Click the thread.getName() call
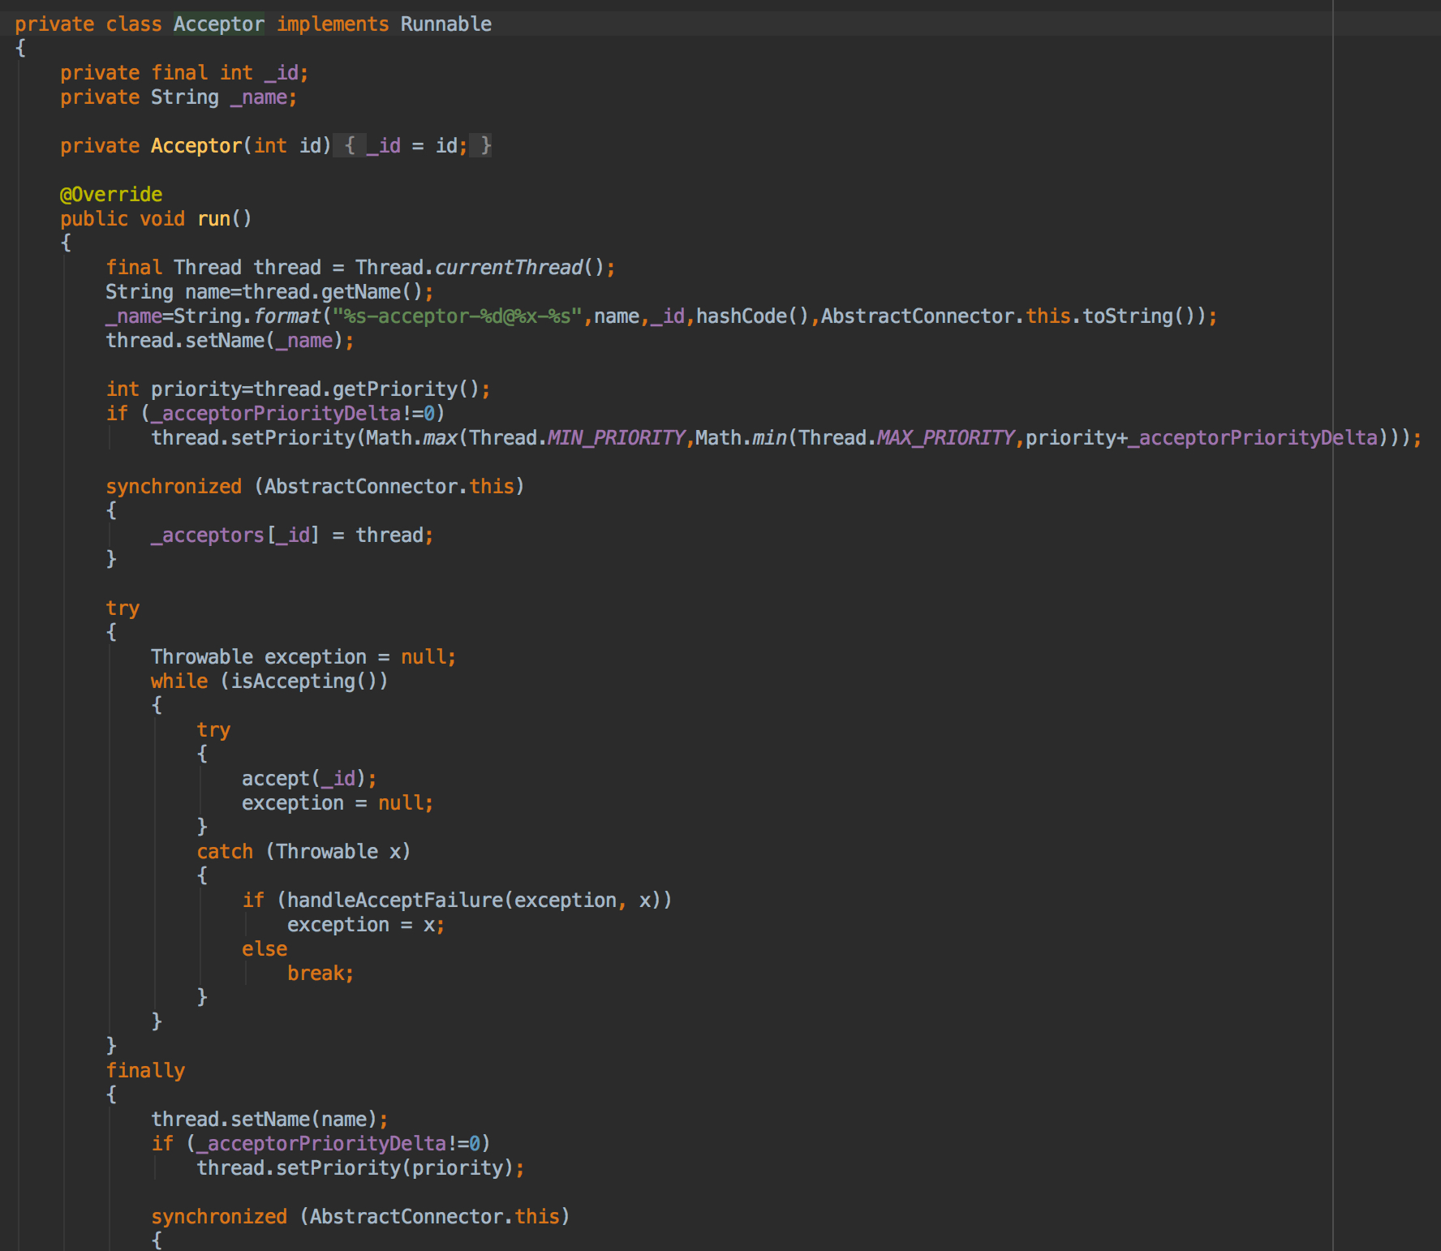Image resolution: width=1441 pixels, height=1251 pixels. (333, 292)
